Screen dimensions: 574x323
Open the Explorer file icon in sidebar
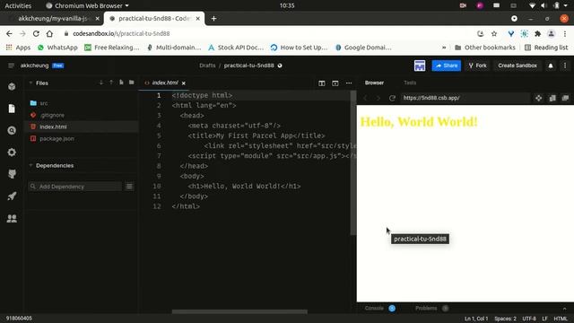(x=12, y=109)
